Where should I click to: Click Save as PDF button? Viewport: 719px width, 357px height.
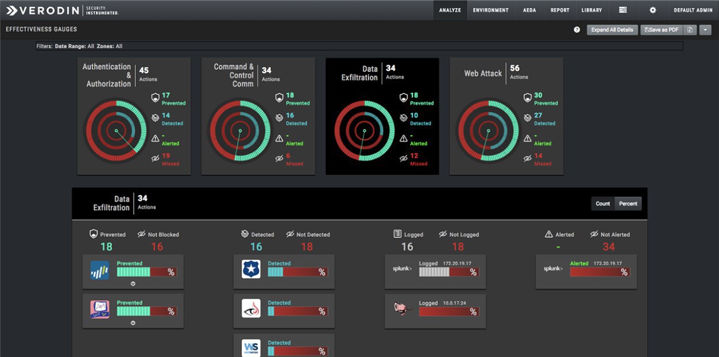661,30
